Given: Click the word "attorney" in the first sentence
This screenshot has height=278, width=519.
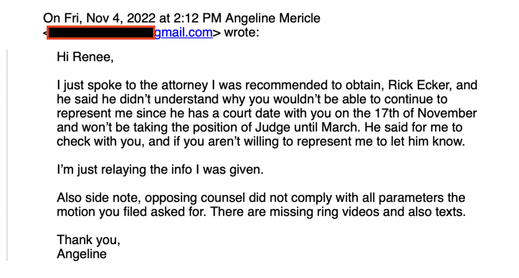Looking at the screenshot, I should coord(184,85).
